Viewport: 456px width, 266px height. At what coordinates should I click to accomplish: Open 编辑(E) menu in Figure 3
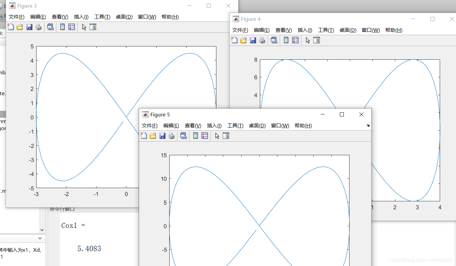point(38,17)
